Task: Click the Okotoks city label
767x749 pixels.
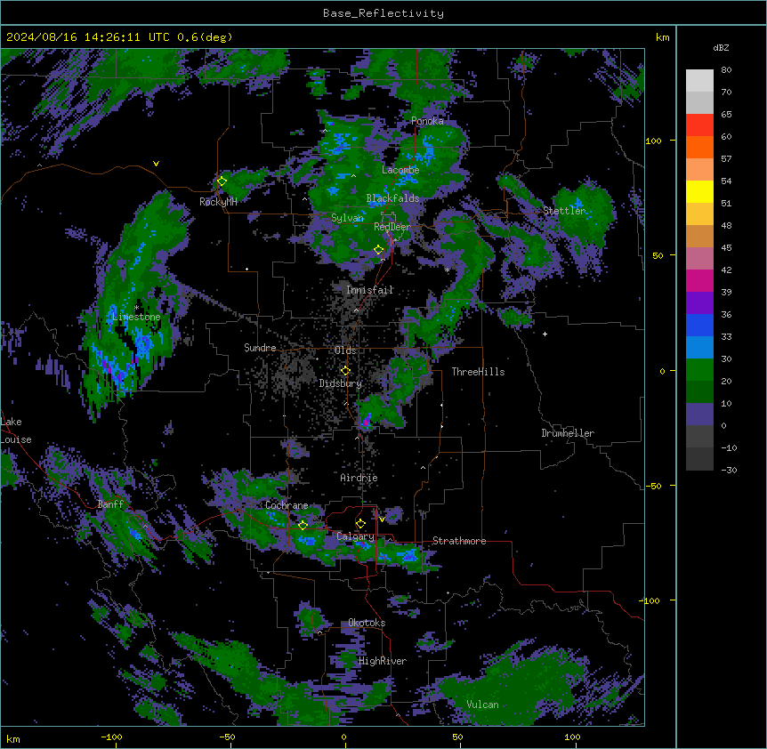Action: pyautogui.click(x=367, y=623)
